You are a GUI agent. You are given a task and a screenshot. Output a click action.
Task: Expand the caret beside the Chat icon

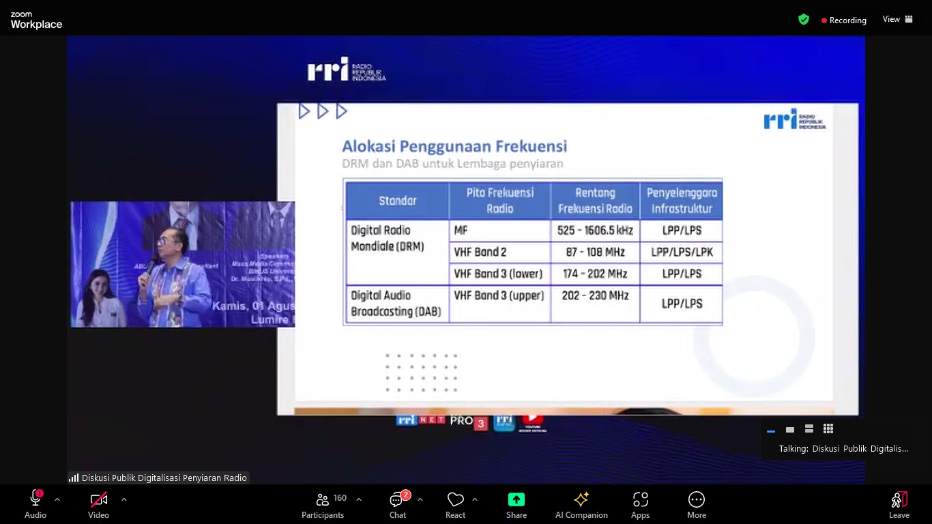420,499
